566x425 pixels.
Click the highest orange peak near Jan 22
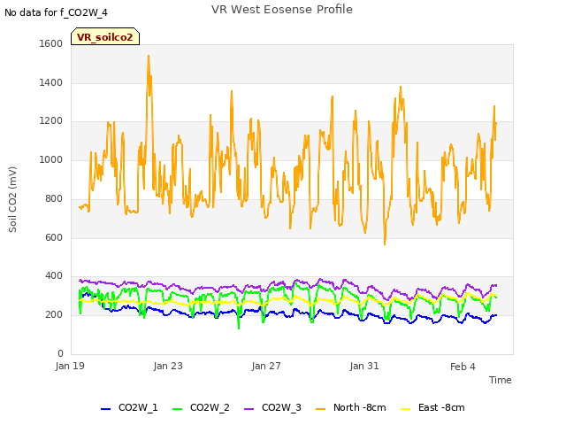pos(149,56)
